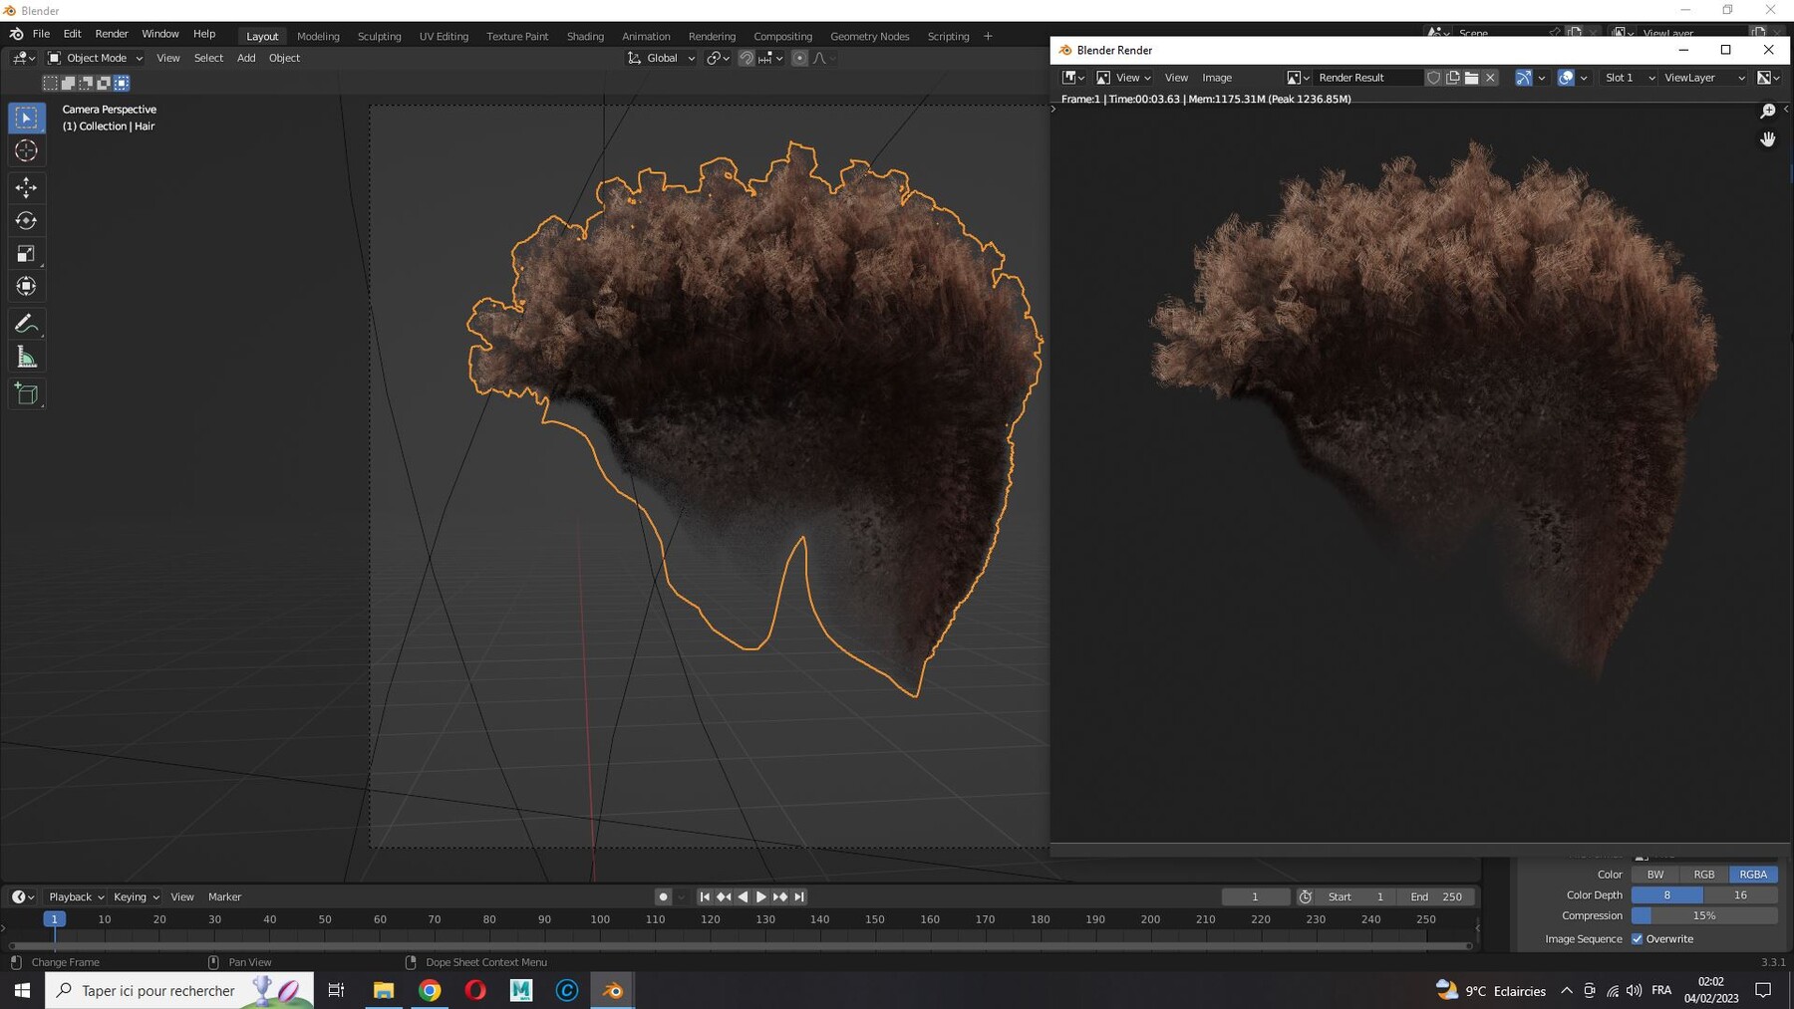Activate the Rotate tool

(x=27, y=220)
